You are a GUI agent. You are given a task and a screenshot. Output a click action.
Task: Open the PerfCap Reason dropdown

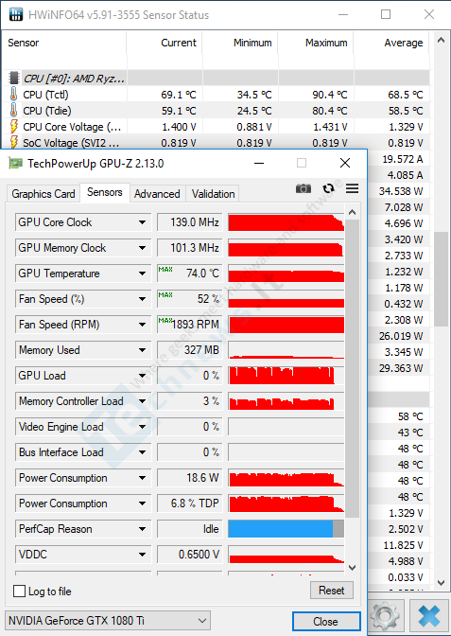pyautogui.click(x=142, y=529)
